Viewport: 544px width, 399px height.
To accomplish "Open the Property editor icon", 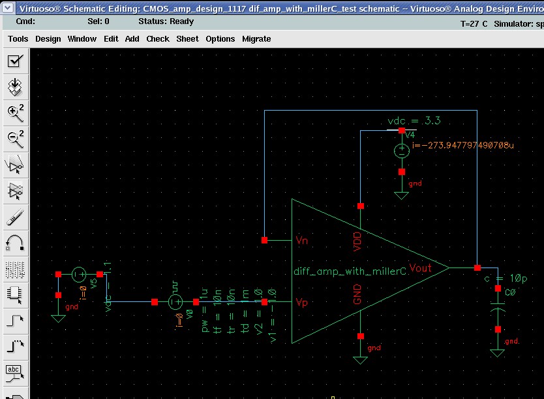I will (x=15, y=268).
